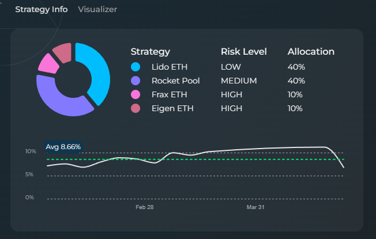Click the Mar 31 date on chart axis

[255, 207]
